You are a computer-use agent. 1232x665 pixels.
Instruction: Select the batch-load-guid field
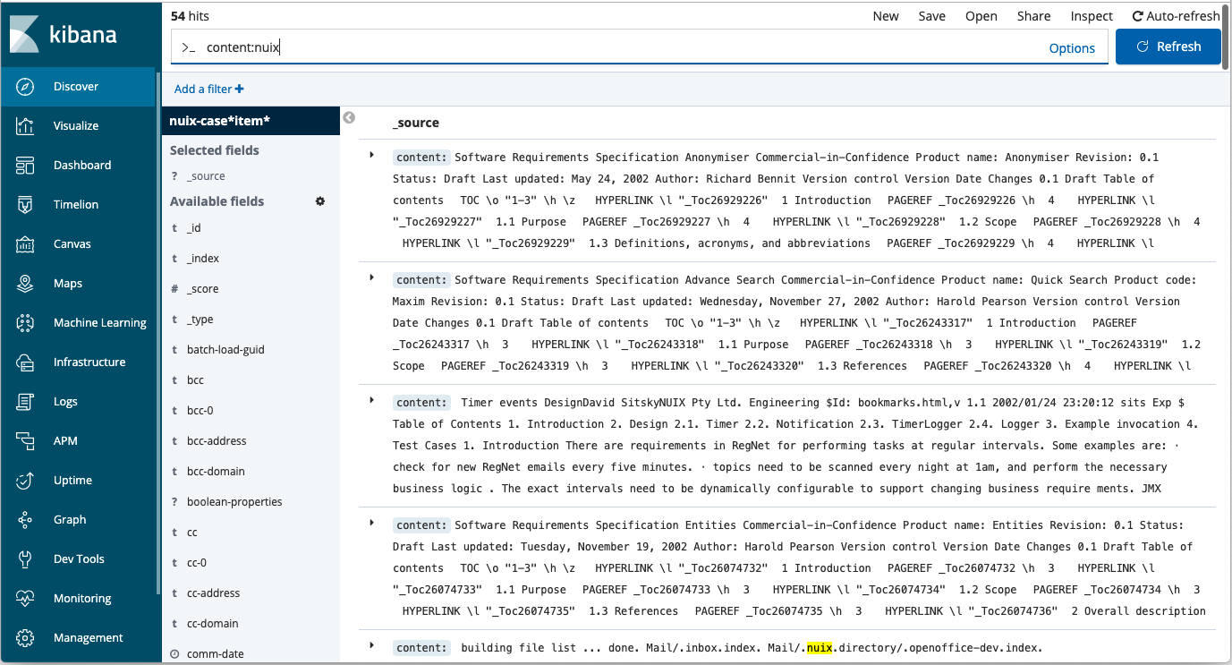pos(225,350)
